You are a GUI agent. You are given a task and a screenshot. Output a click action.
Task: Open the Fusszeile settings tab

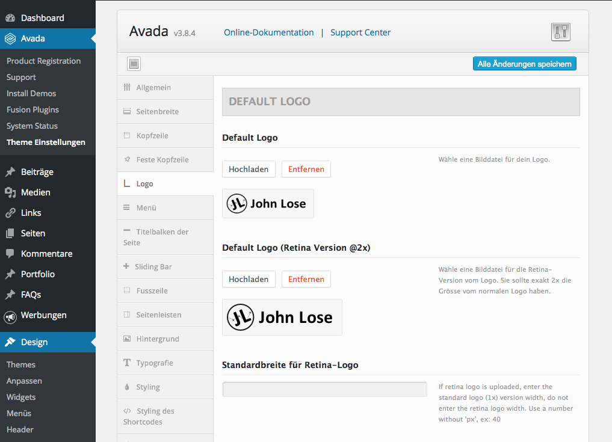coord(165,291)
